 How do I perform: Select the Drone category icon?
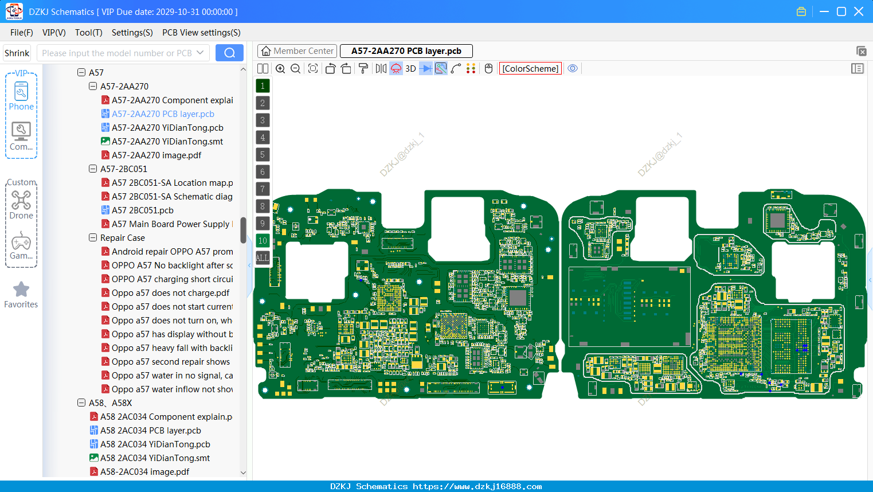[21, 205]
